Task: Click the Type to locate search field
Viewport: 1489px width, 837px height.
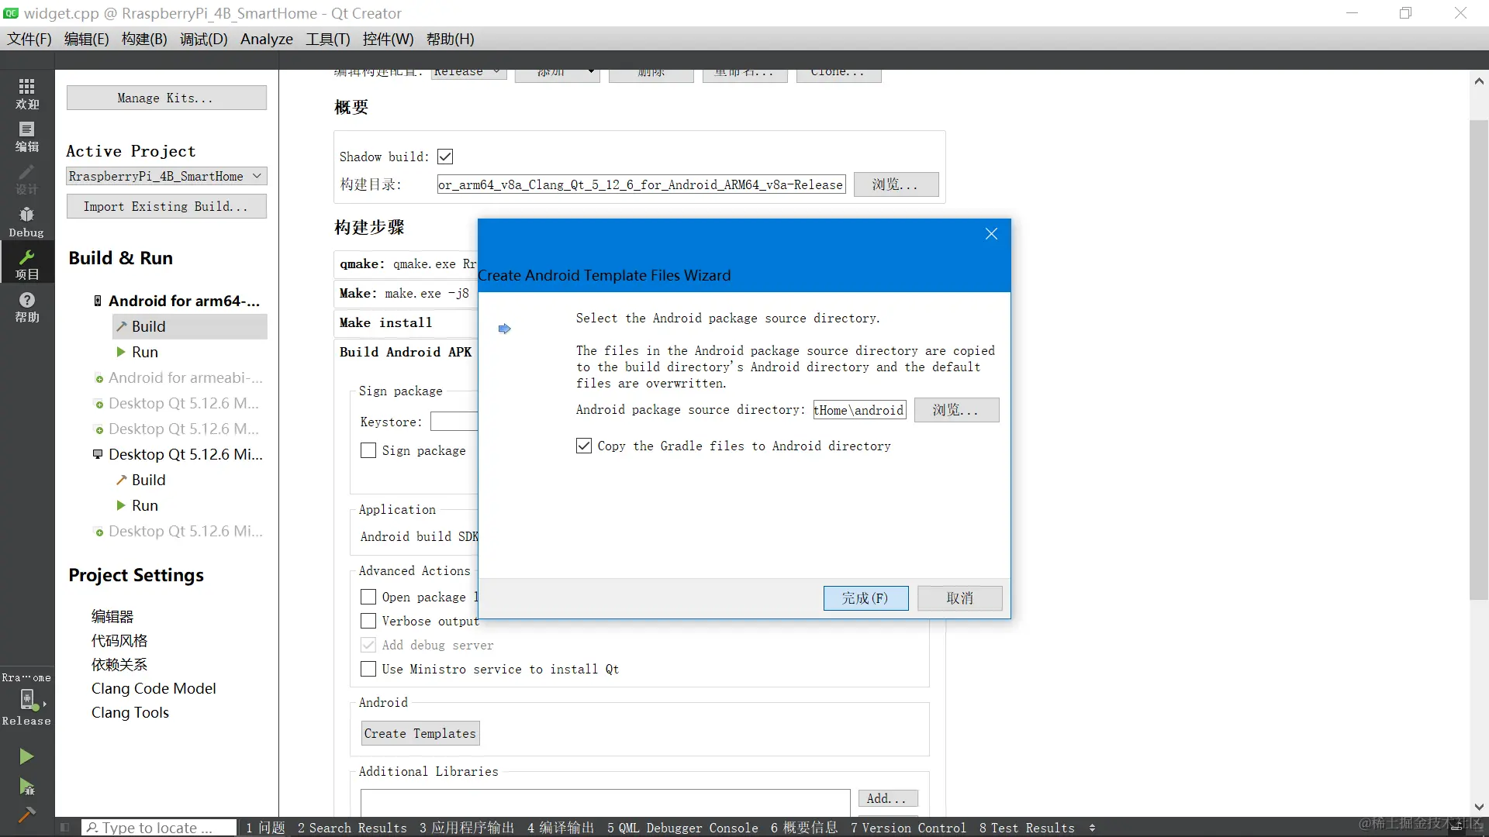Action: [x=159, y=828]
